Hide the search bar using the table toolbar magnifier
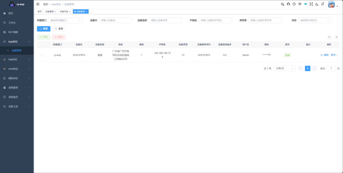Viewport: 343px width, 173px height. tap(329, 37)
